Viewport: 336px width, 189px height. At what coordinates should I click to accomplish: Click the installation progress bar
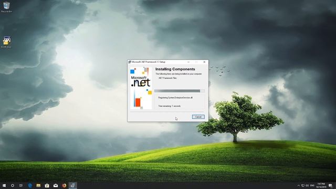point(180,91)
